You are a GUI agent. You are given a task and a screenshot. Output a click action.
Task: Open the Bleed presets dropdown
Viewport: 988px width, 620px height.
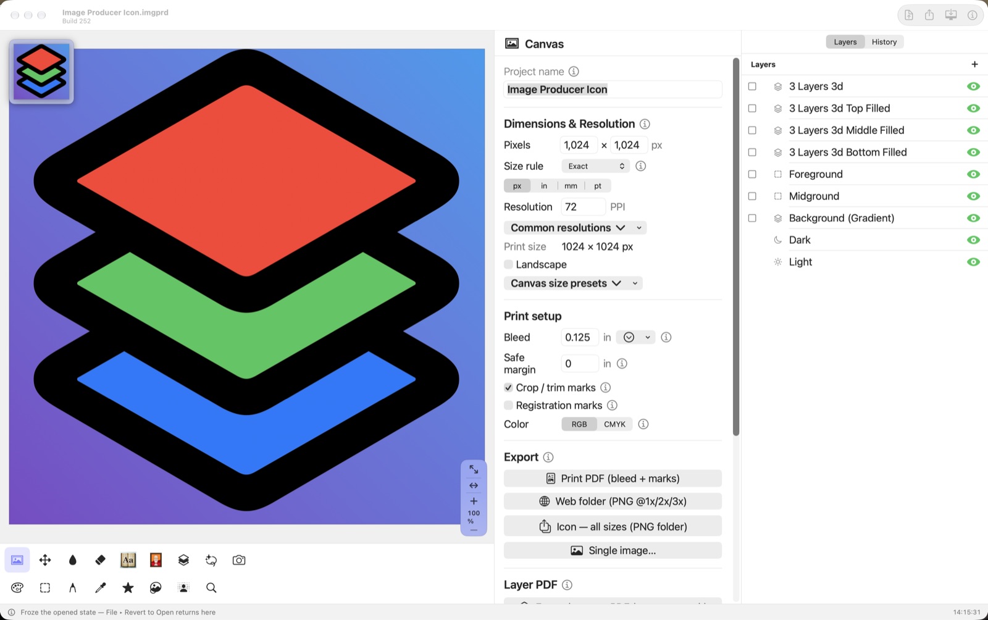[635, 337]
